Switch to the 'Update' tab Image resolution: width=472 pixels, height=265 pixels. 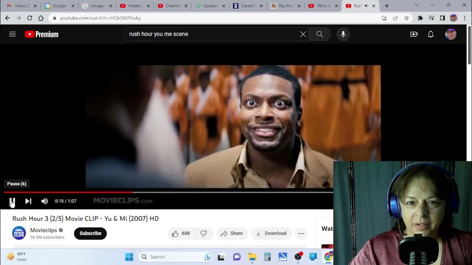pos(209,6)
